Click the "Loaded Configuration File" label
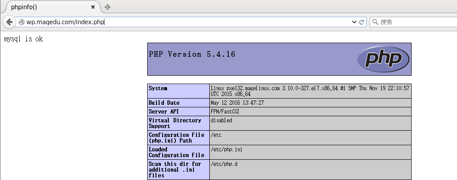The height and width of the screenshot is (180, 457). point(177,152)
